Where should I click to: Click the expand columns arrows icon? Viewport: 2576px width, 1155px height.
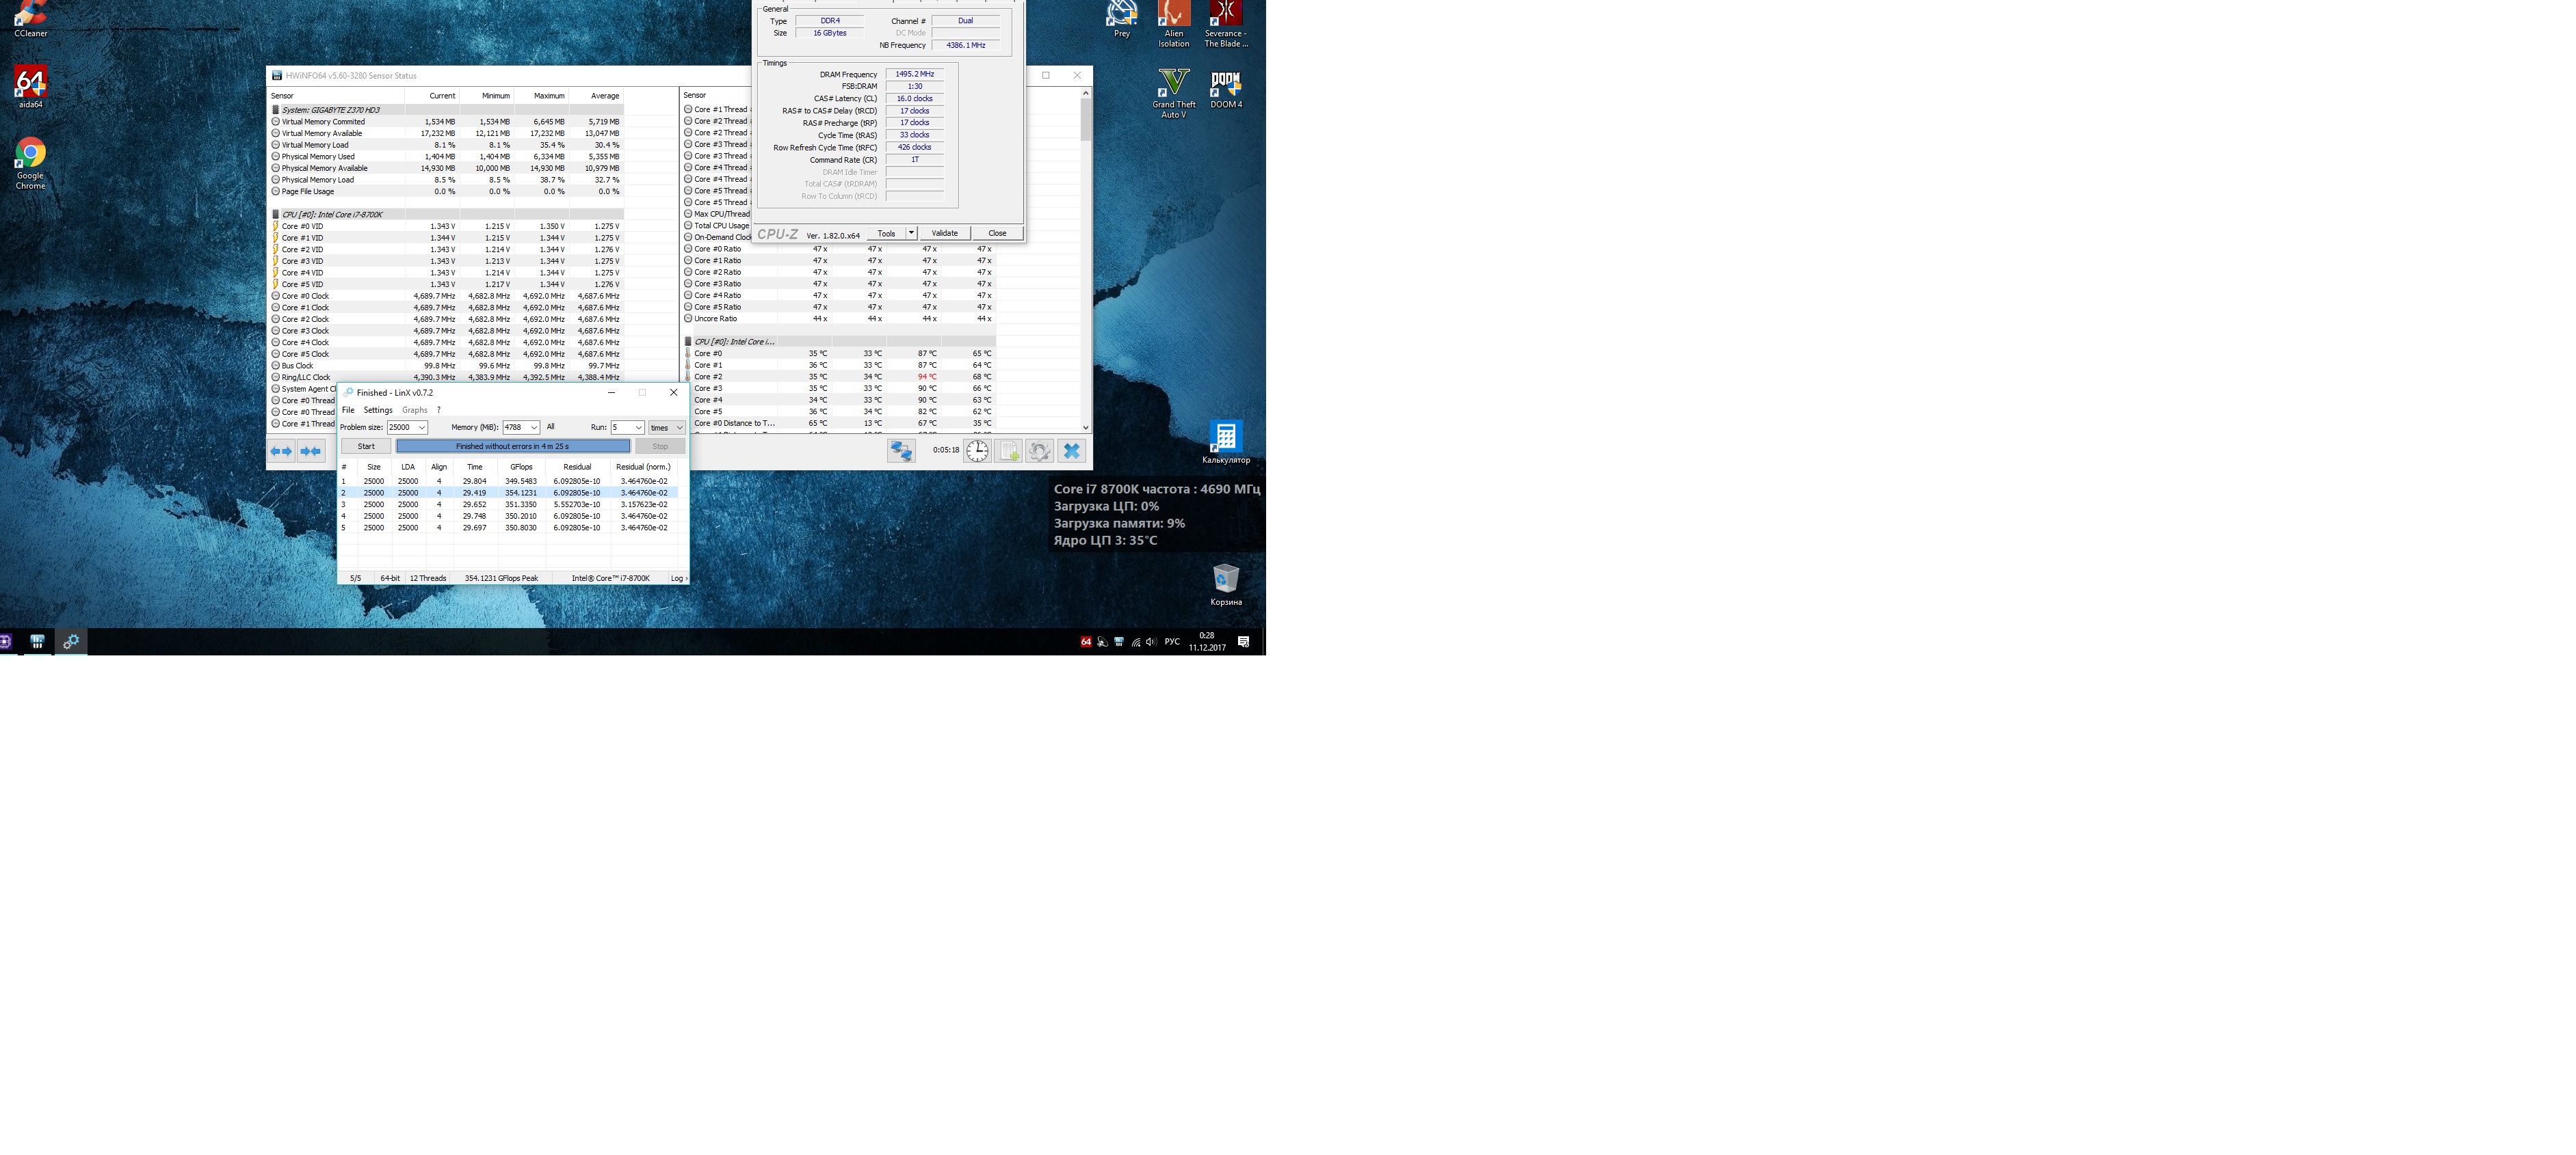click(282, 452)
